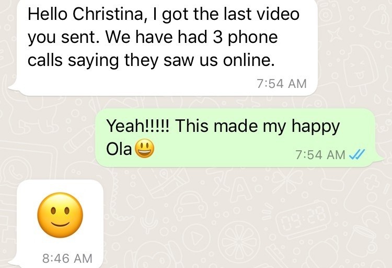Tap the 7:54 AM timestamp on received message

coord(282,83)
